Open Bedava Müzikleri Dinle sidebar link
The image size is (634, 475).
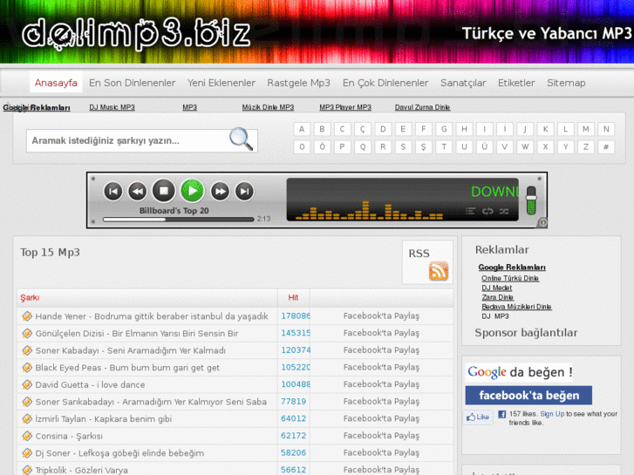pos(516,307)
